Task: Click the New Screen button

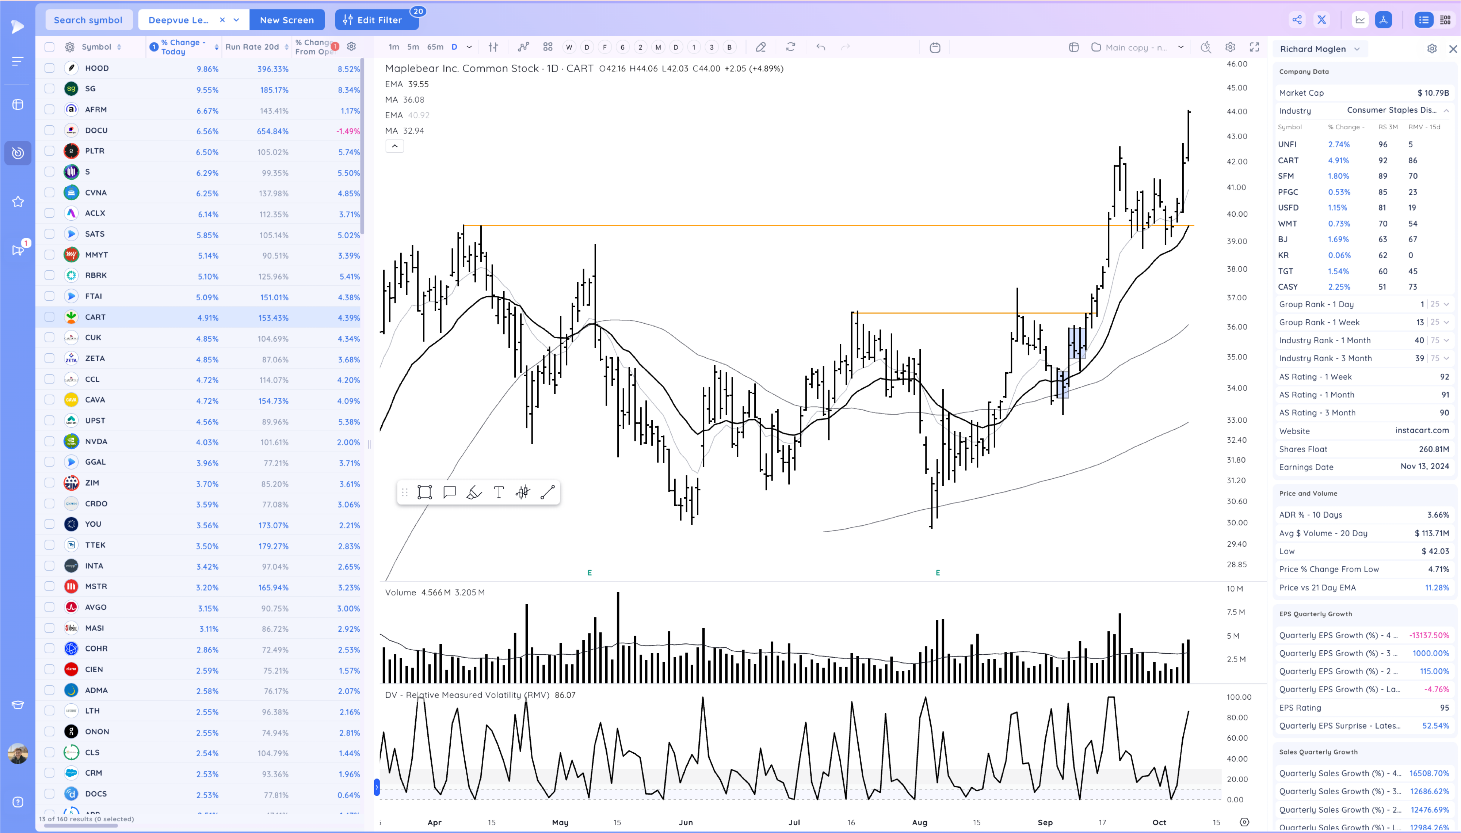Action: coord(286,20)
